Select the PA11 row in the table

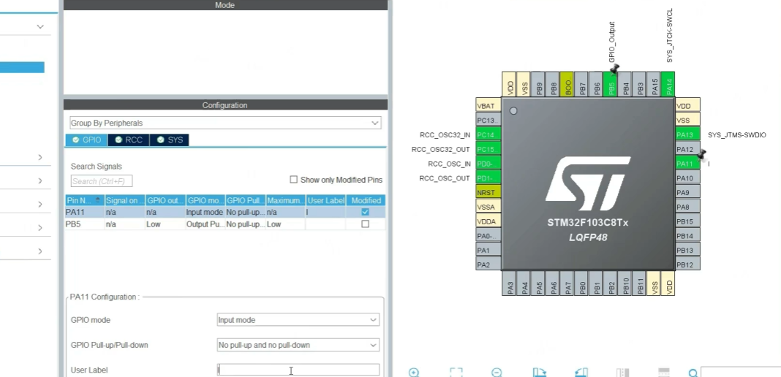[x=225, y=212]
